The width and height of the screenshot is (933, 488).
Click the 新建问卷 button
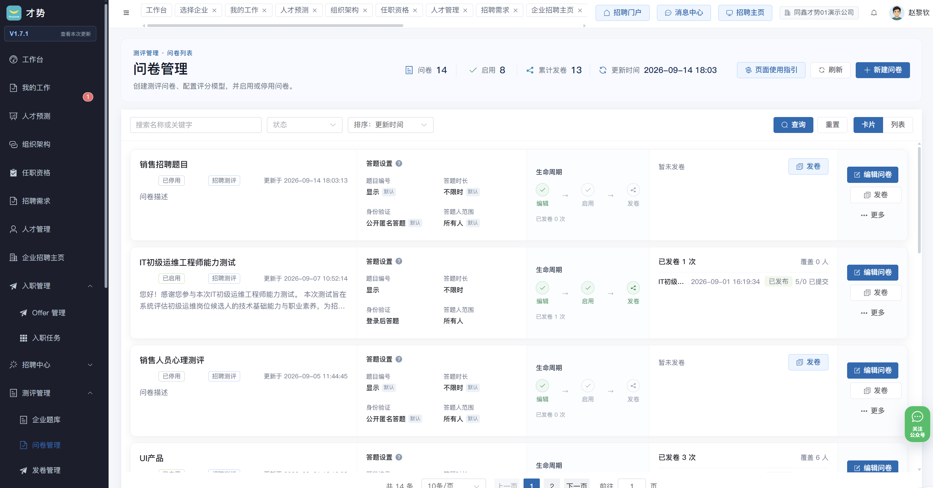(882, 70)
